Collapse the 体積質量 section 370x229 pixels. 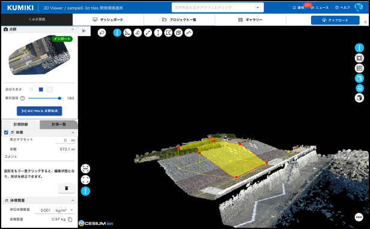[x=73, y=200]
